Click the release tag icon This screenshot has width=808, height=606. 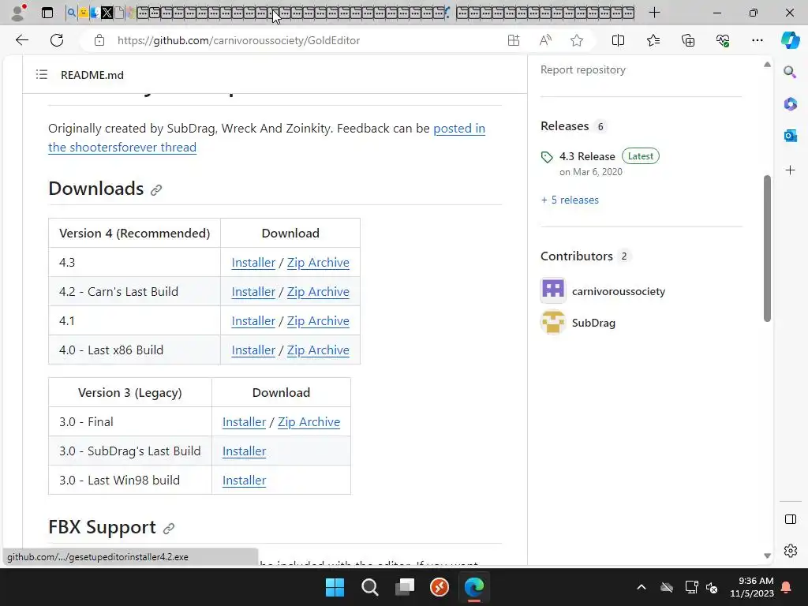547,157
